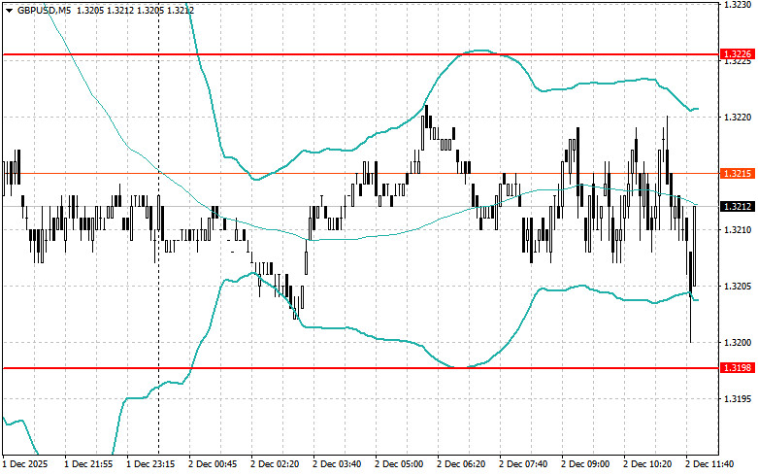
Task: Select the 2 Dec 03:40 time label
Action: (337, 464)
